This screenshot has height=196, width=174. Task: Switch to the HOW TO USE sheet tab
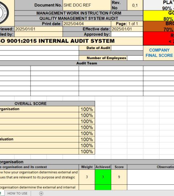point(17,193)
